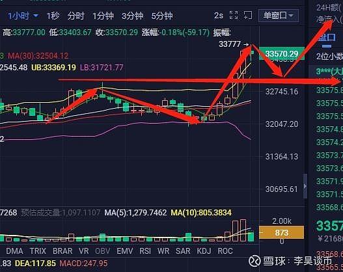Image resolution: width=343 pixels, height=272 pixels.
Task: Click the window snapshot corner icon
Action: click(248, 16)
